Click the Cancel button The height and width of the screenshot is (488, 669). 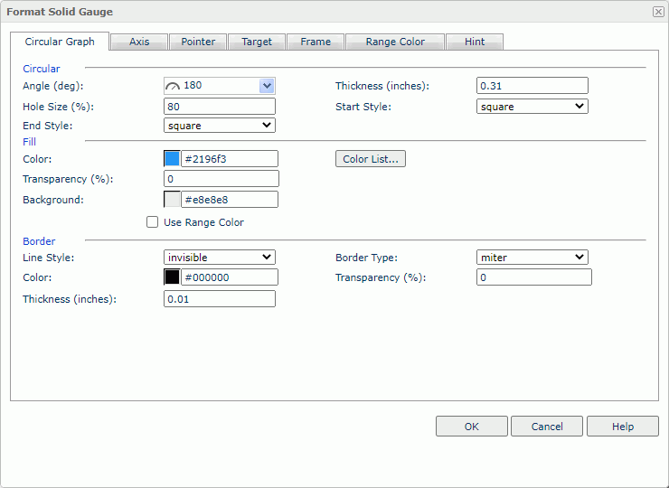[x=547, y=427]
